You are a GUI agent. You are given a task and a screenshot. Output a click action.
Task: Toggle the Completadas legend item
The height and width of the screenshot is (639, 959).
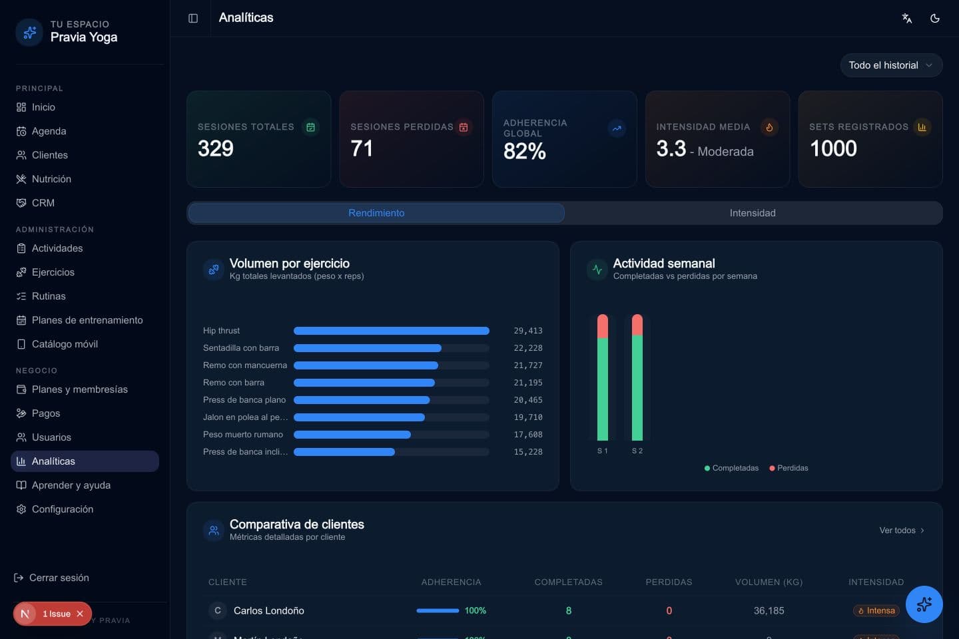click(731, 468)
